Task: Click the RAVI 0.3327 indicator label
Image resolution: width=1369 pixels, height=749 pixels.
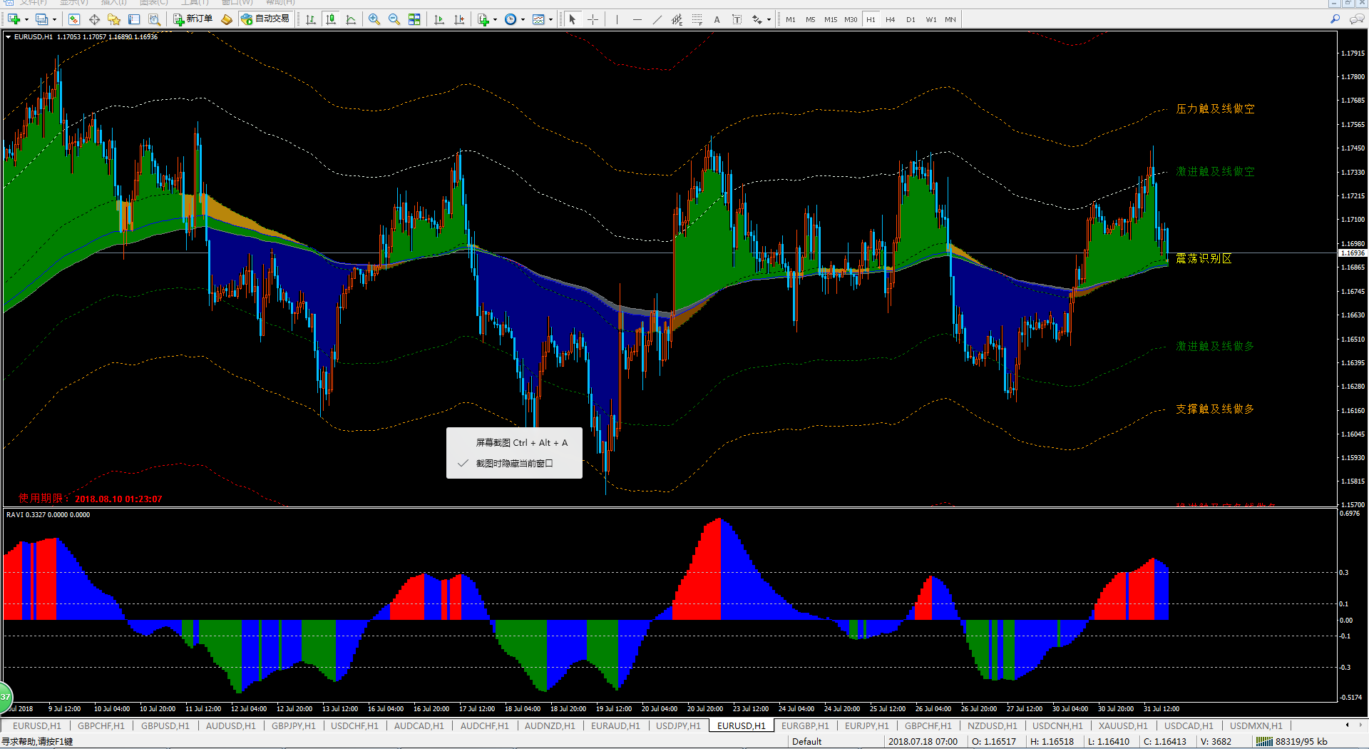Action: [48, 514]
